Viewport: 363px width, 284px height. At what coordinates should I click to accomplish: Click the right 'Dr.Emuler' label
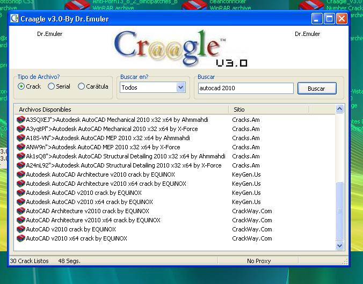coord(308,34)
